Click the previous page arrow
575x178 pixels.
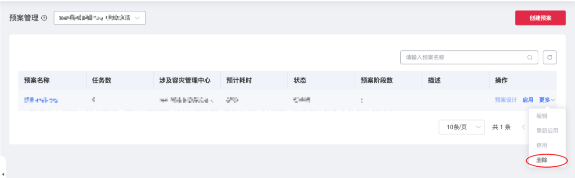pos(524,127)
